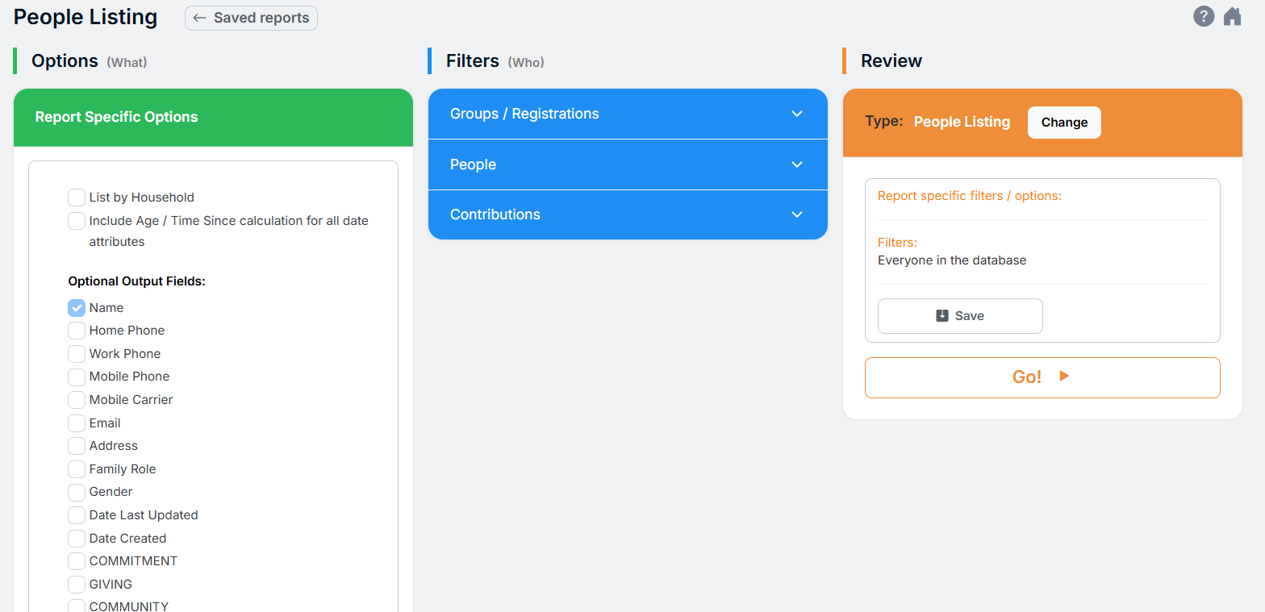Toggle Include Age / Time Since calculation

[x=77, y=221]
